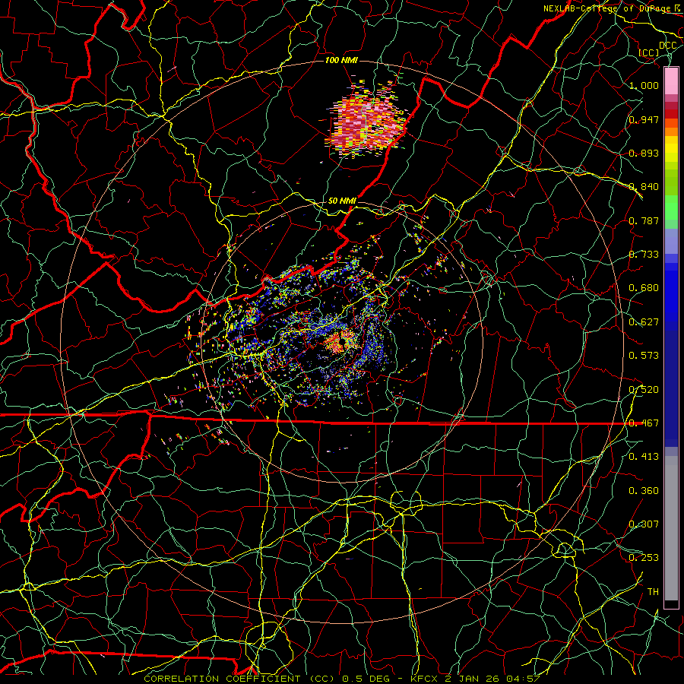Image resolution: width=684 pixels, height=684 pixels.
Task: Click the DCC product label
Action: 667,46
